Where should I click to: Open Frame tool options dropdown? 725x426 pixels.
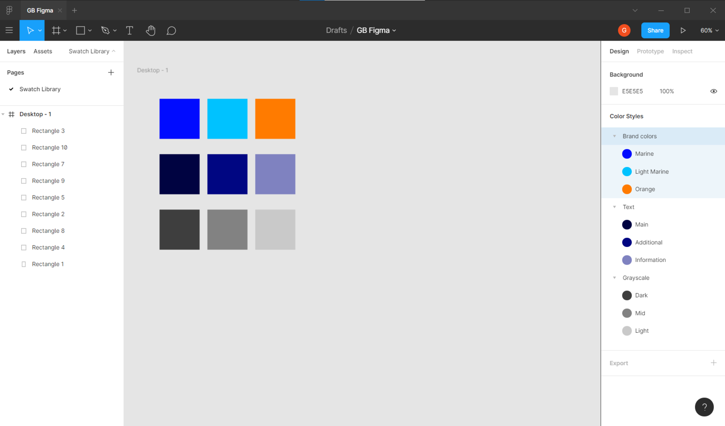click(x=65, y=31)
